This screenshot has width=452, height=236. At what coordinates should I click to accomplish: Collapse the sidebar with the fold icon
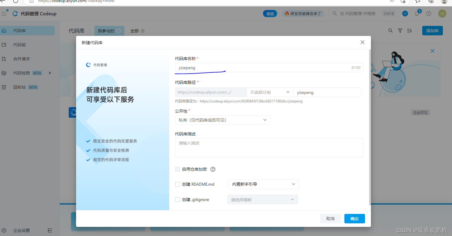click(50, 230)
